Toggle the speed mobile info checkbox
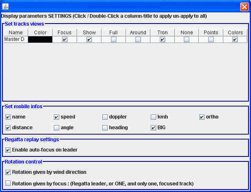The image size is (251, 192). (x=57, y=117)
